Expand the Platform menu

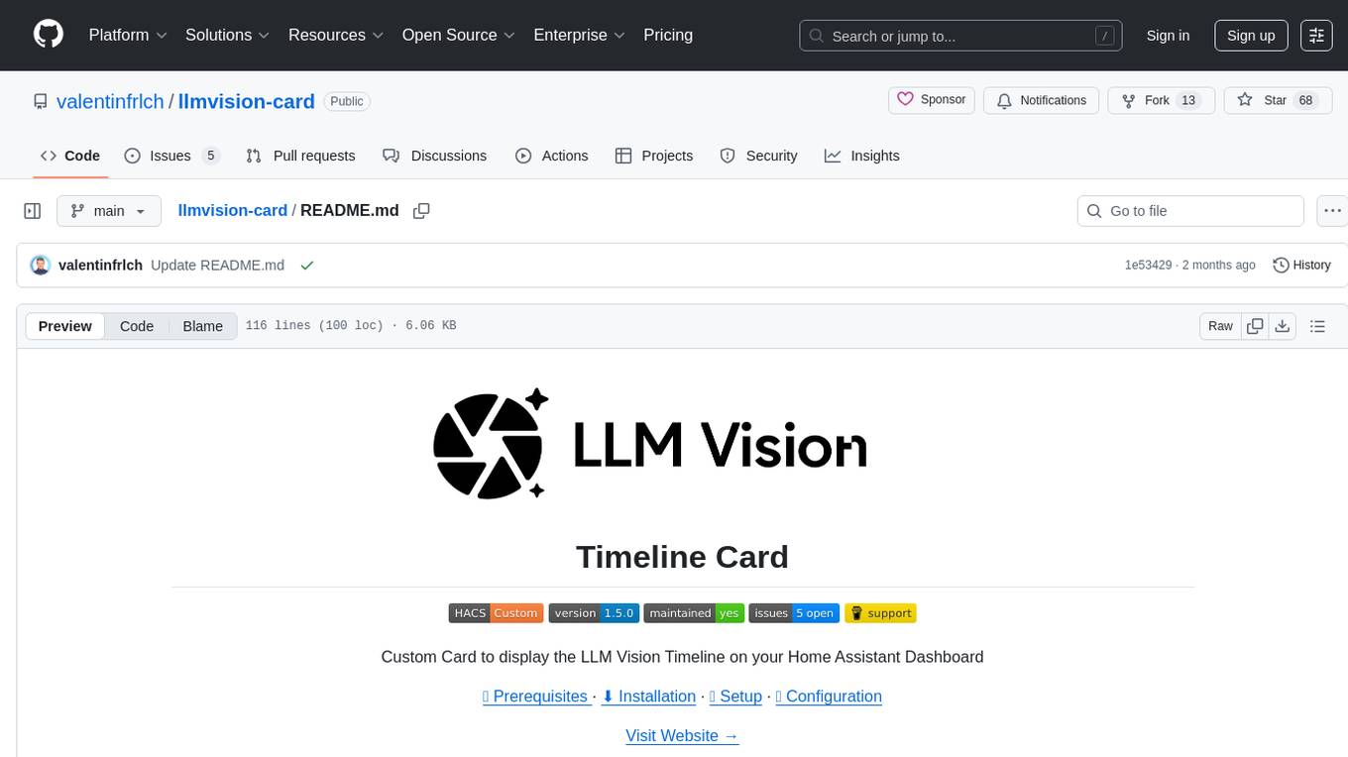(x=128, y=35)
